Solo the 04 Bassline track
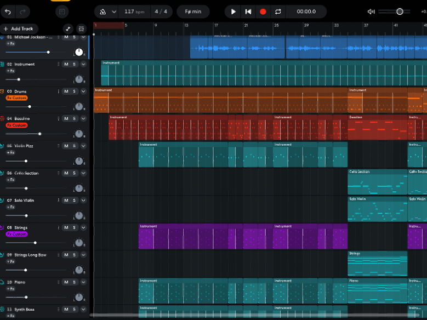The height and width of the screenshot is (320, 427). click(74, 119)
